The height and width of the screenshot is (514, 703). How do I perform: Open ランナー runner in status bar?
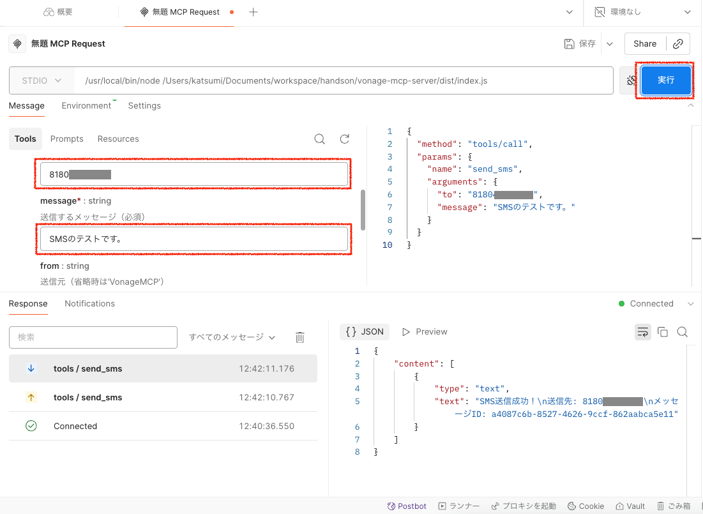[459, 506]
